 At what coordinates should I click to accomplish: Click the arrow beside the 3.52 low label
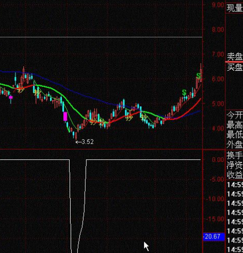point(78,142)
